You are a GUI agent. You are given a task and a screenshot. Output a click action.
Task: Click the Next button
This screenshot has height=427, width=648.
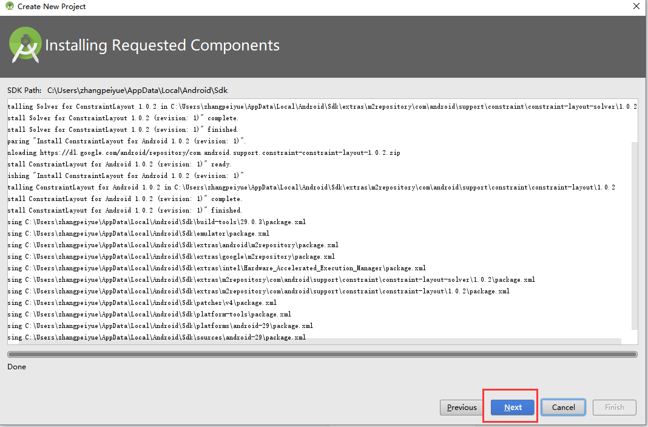tap(513, 407)
